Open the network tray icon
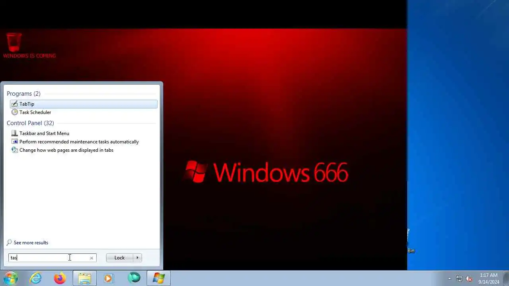The height and width of the screenshot is (286, 509). tap(459, 278)
